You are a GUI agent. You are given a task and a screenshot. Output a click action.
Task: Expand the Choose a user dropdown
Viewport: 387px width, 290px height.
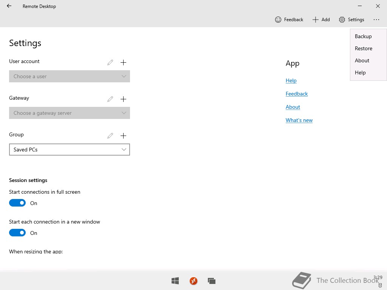click(x=70, y=76)
